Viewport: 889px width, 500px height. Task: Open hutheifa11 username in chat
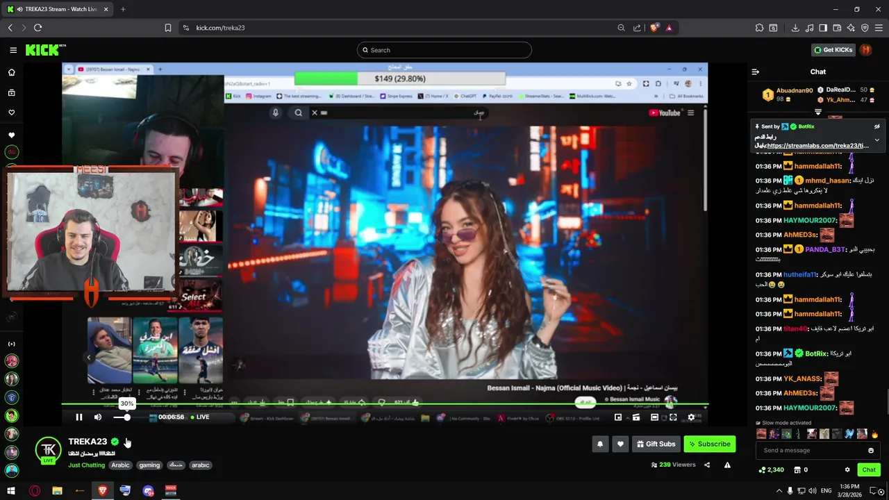(800, 275)
